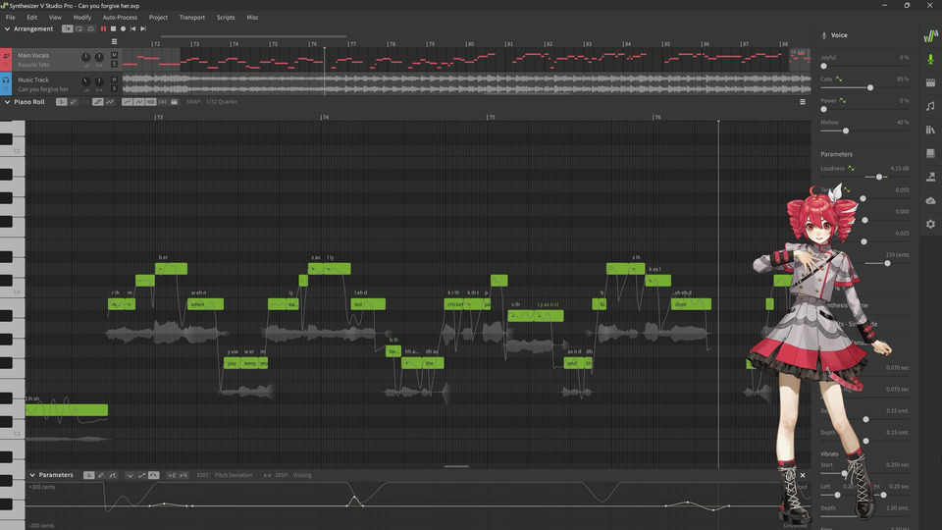Screen dimensions: 942x530
Task: Click the Loudness slider handle
Action: [x=879, y=177]
